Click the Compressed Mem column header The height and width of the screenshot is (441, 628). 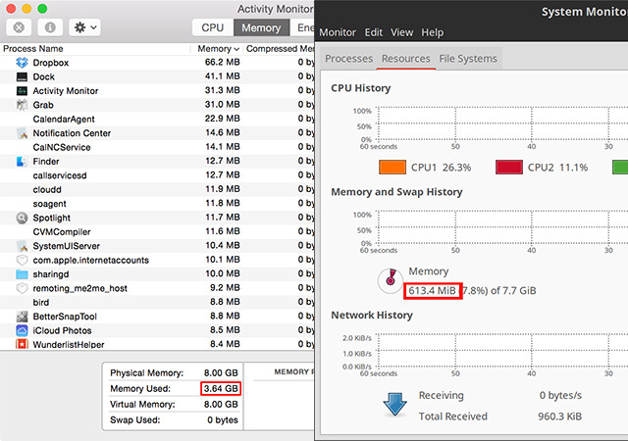pos(280,49)
